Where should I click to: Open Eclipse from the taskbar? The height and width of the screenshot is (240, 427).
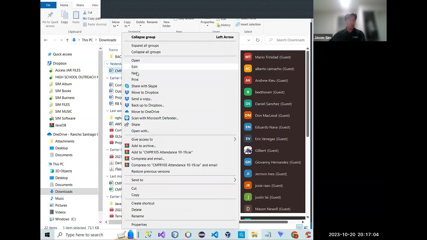201,235
